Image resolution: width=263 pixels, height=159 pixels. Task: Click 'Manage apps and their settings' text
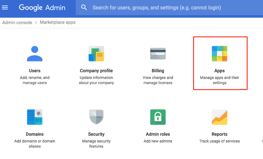click(x=219, y=80)
